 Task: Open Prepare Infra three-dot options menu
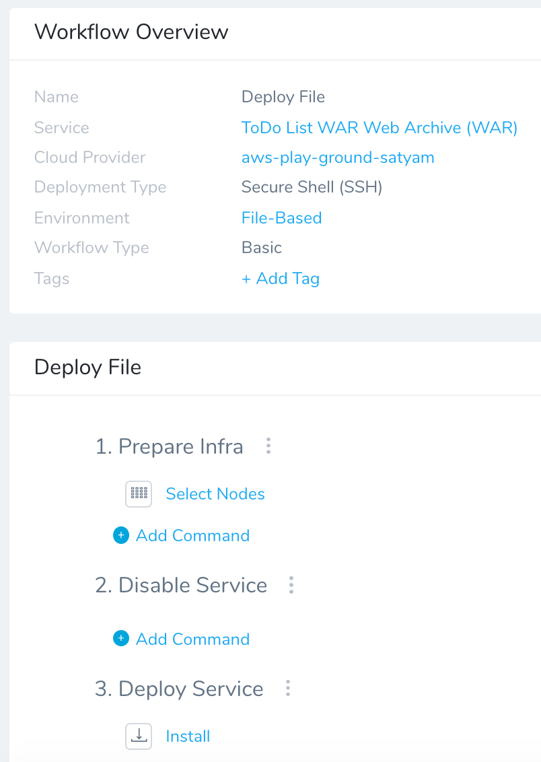[x=268, y=446]
